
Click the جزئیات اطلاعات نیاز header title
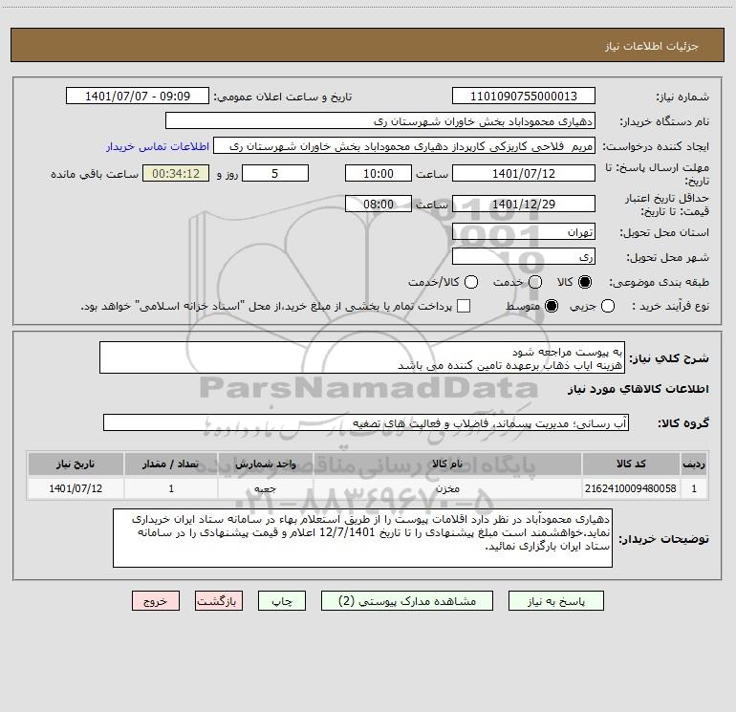click(652, 46)
